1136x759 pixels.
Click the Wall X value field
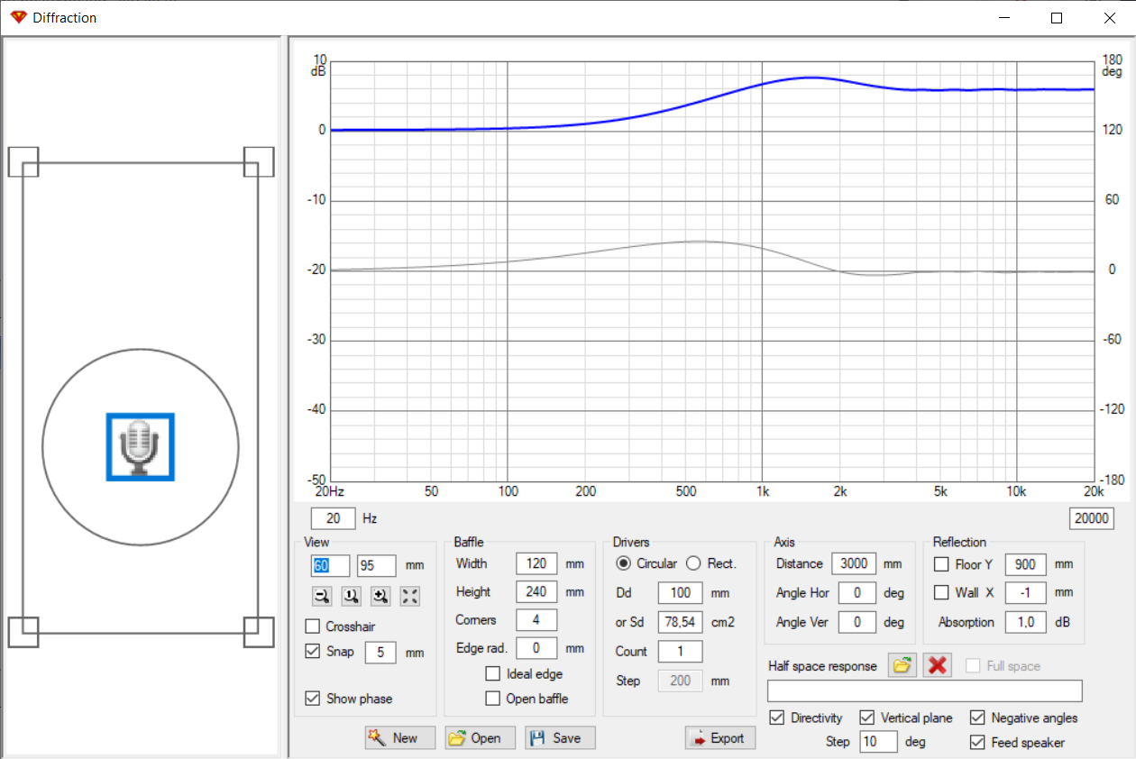[1025, 592]
